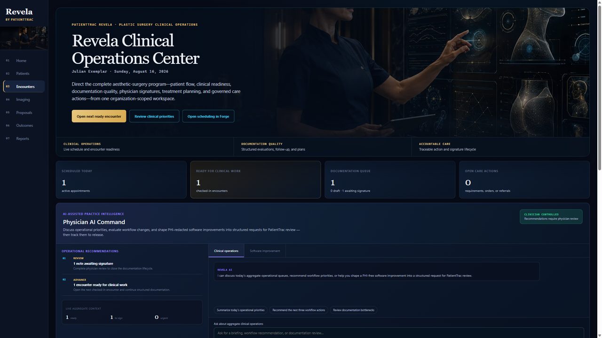Click the 'Live Aggregate Context' label

coord(83,308)
